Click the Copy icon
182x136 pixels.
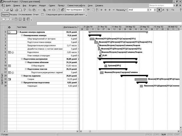point(30,10)
